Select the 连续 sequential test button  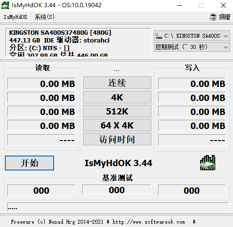(x=117, y=83)
